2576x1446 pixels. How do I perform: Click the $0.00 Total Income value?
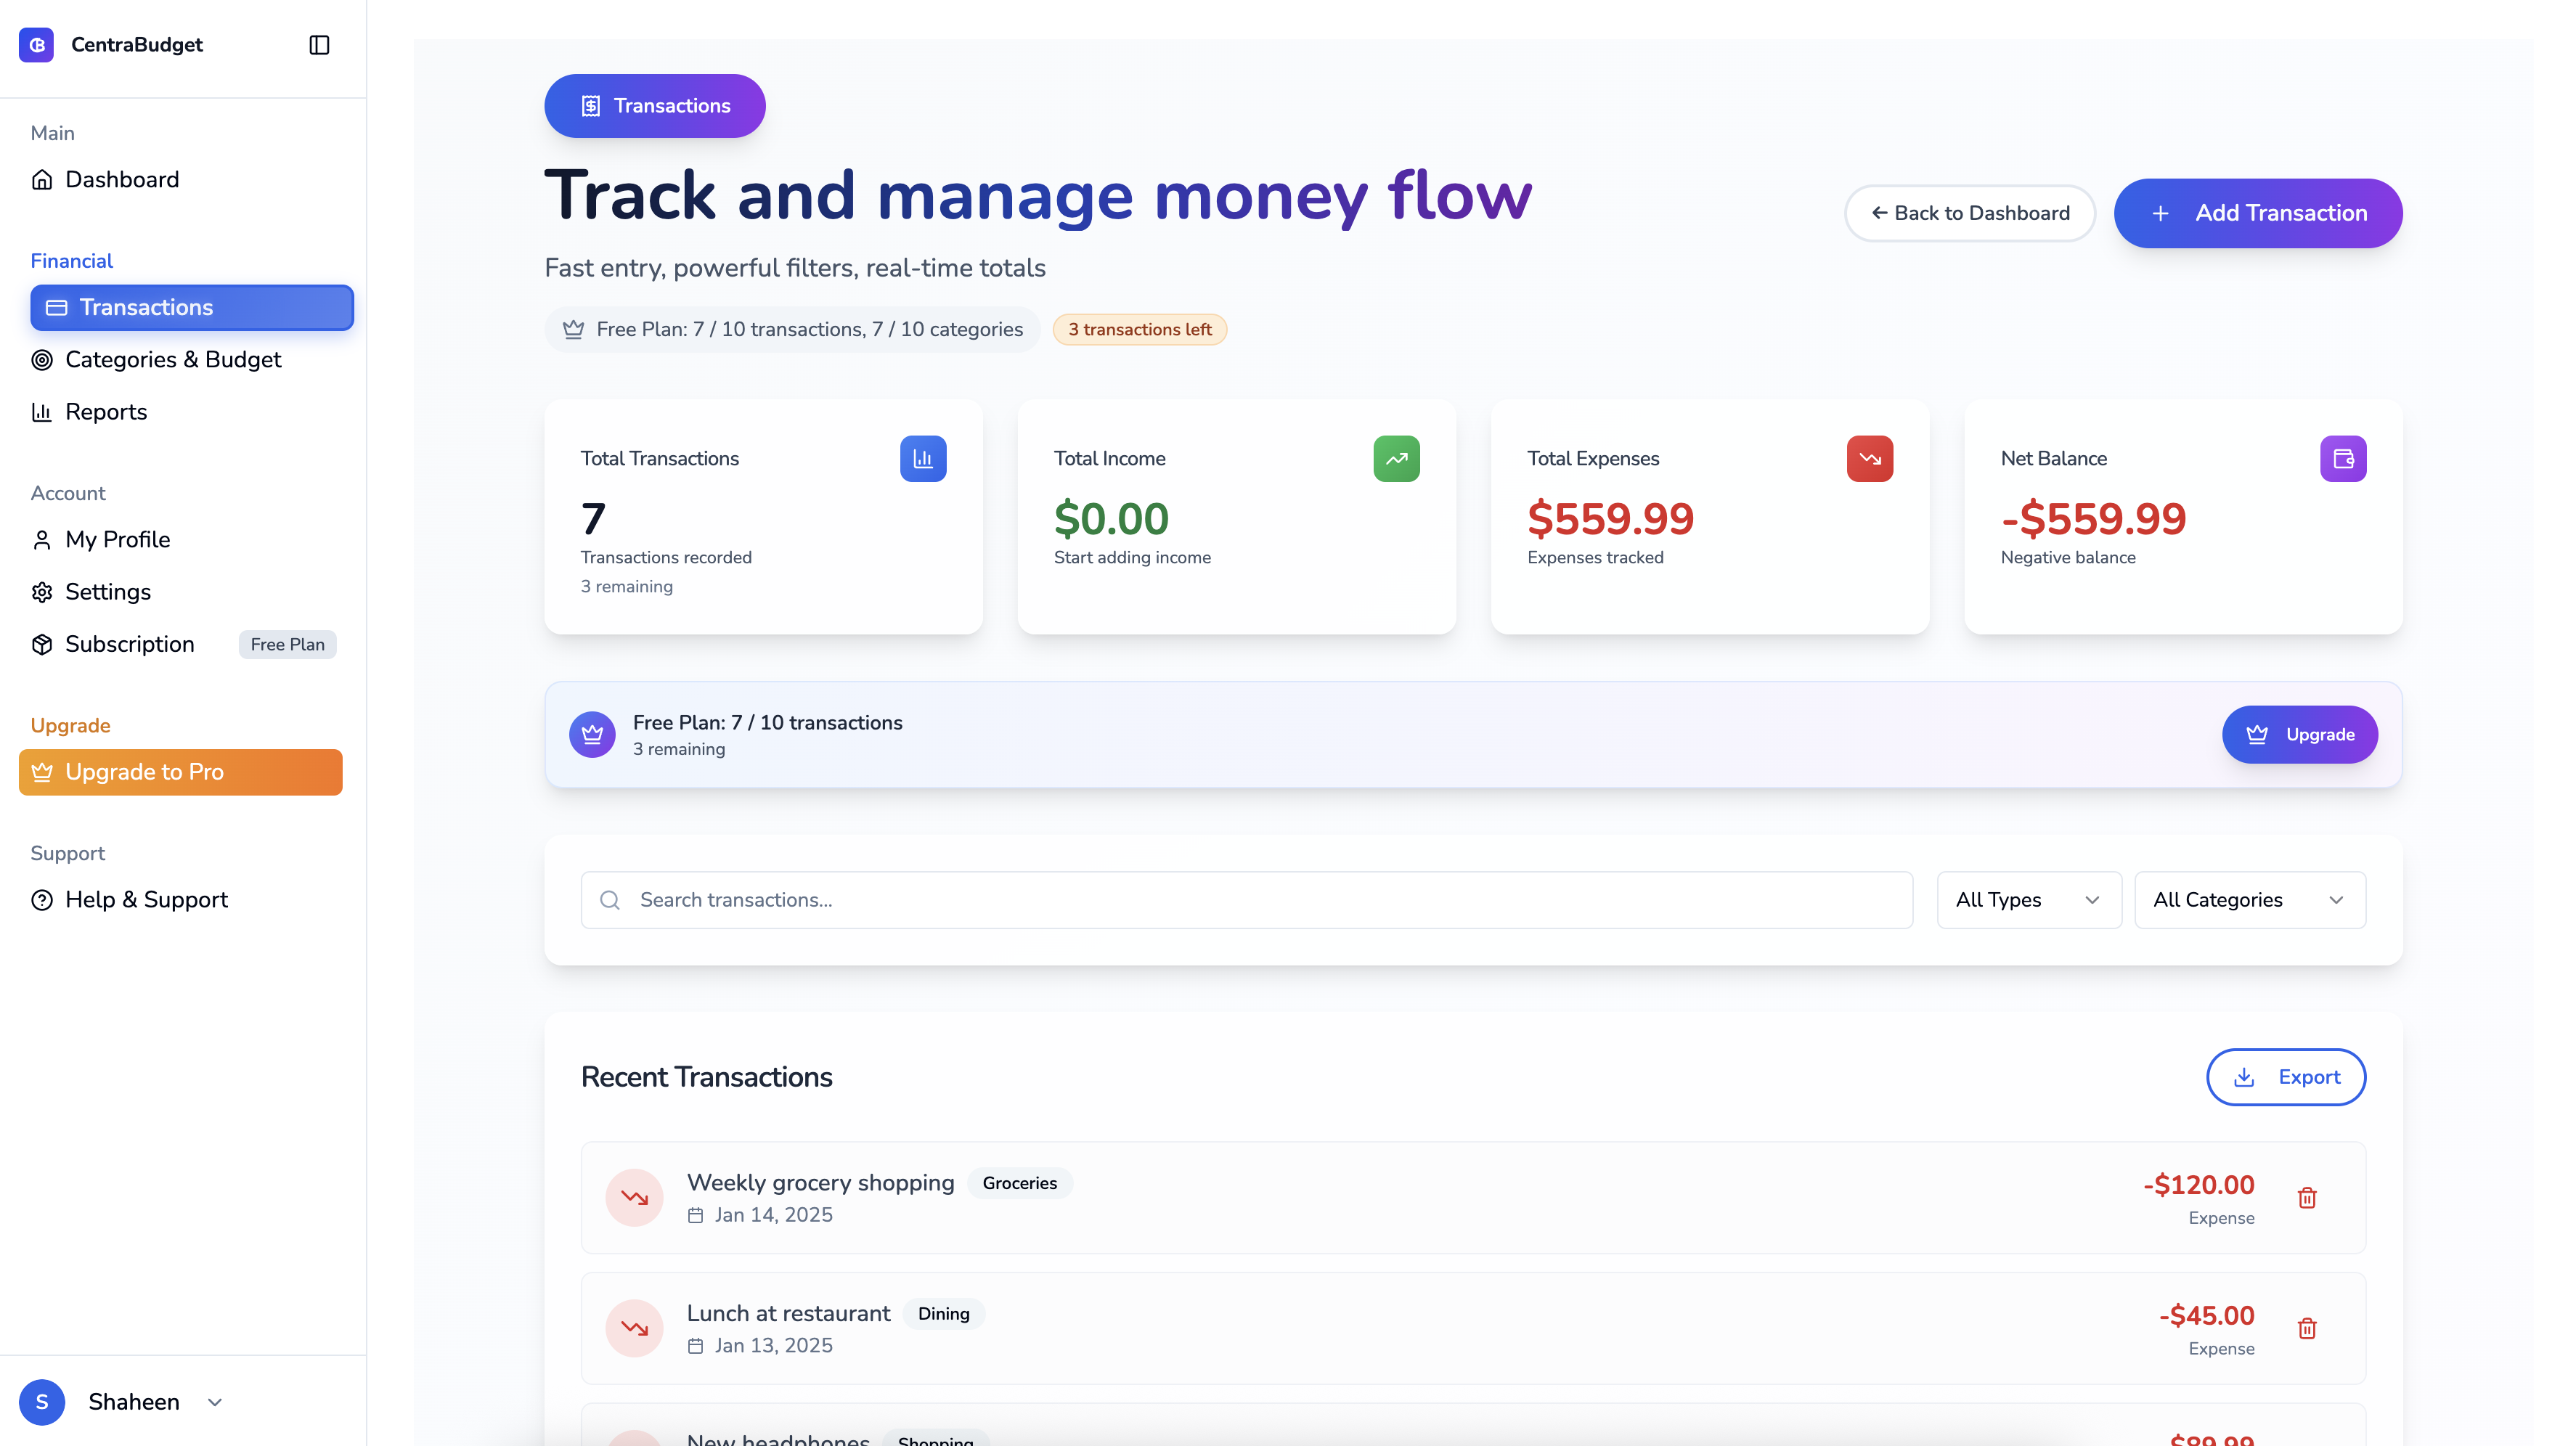(1111, 519)
